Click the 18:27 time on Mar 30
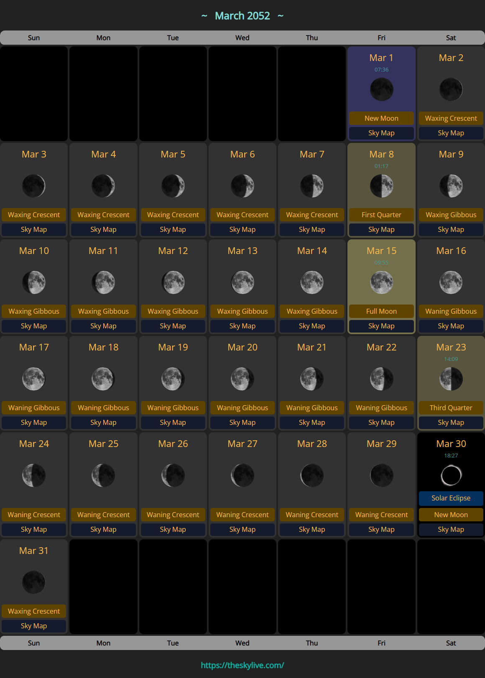485x678 pixels. tap(451, 455)
